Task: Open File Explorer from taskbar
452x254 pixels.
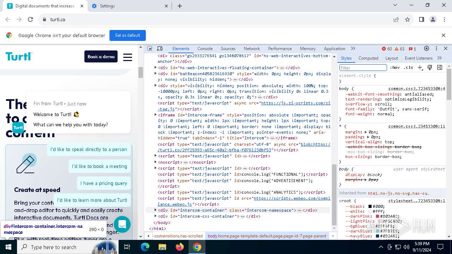Action: coord(162,247)
